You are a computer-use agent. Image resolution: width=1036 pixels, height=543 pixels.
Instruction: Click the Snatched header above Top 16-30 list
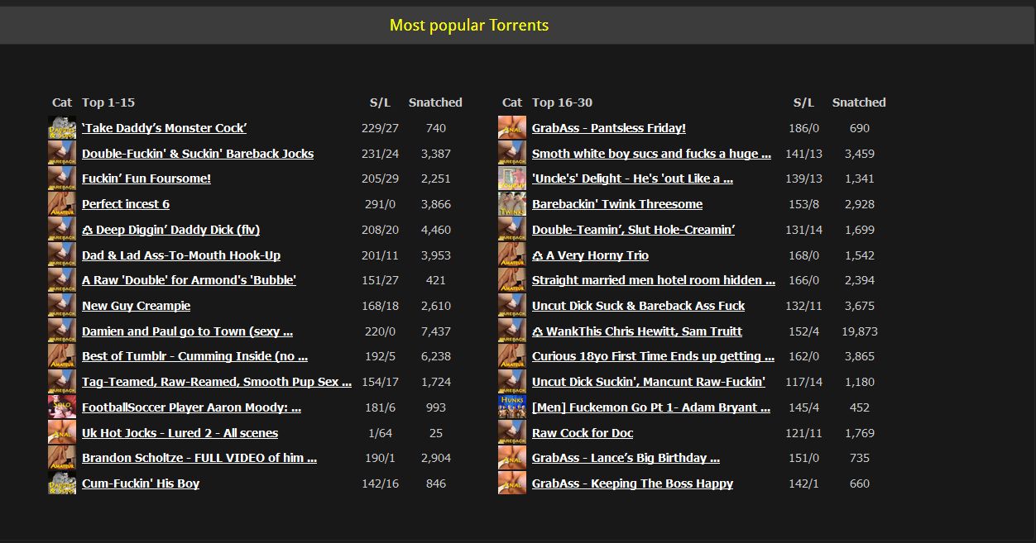tap(858, 102)
